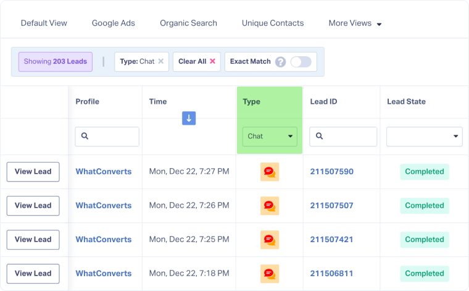
Task: Click the Mon, Dec 22, 7:18 PM cell
Action: click(x=189, y=273)
